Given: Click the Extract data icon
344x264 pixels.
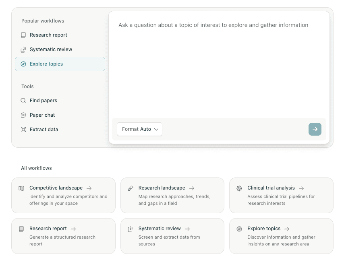Looking at the screenshot, I should point(23,130).
